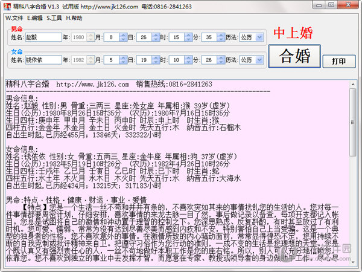The width and height of the screenshot is (362, 272).
Task: Click the line 自出生时起,已历经455月
Action: tap(83, 135)
